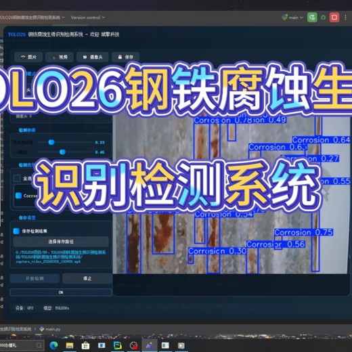Click the PyCharm debug bug icon
Viewport: 352px width, 352px height.
tap(324, 18)
